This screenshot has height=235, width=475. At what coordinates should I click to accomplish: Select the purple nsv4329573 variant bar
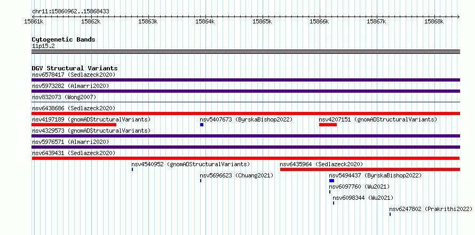pyautogui.click(x=246, y=136)
